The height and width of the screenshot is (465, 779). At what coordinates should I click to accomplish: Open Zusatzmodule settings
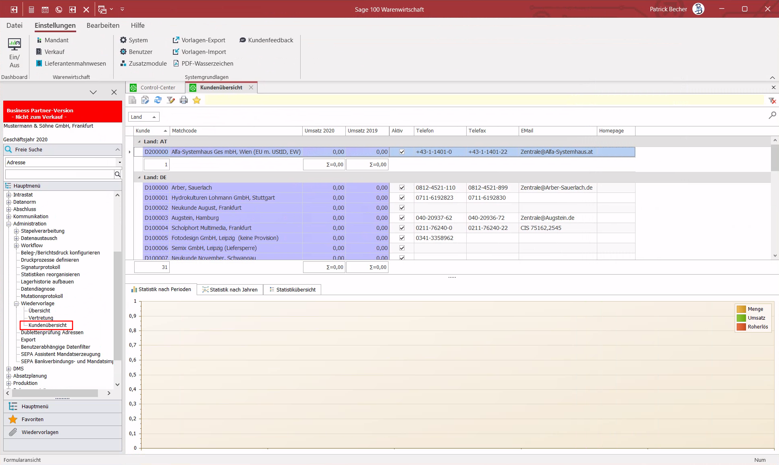click(x=143, y=64)
